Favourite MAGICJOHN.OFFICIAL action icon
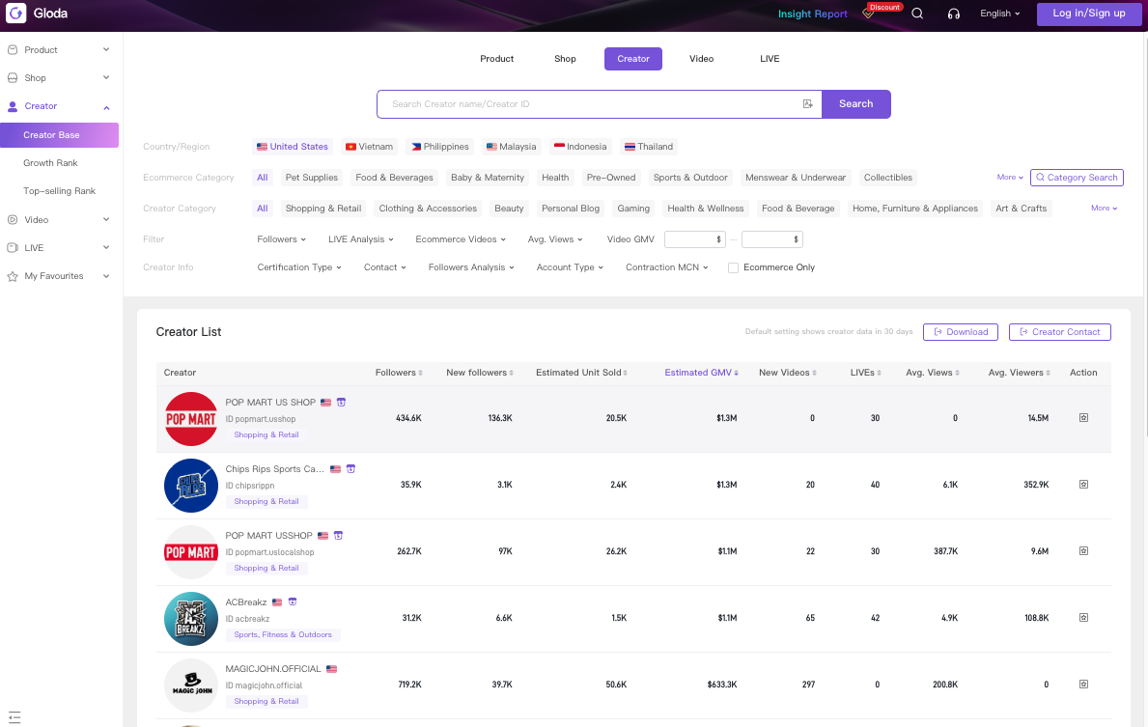1148x727 pixels. 1083,684
